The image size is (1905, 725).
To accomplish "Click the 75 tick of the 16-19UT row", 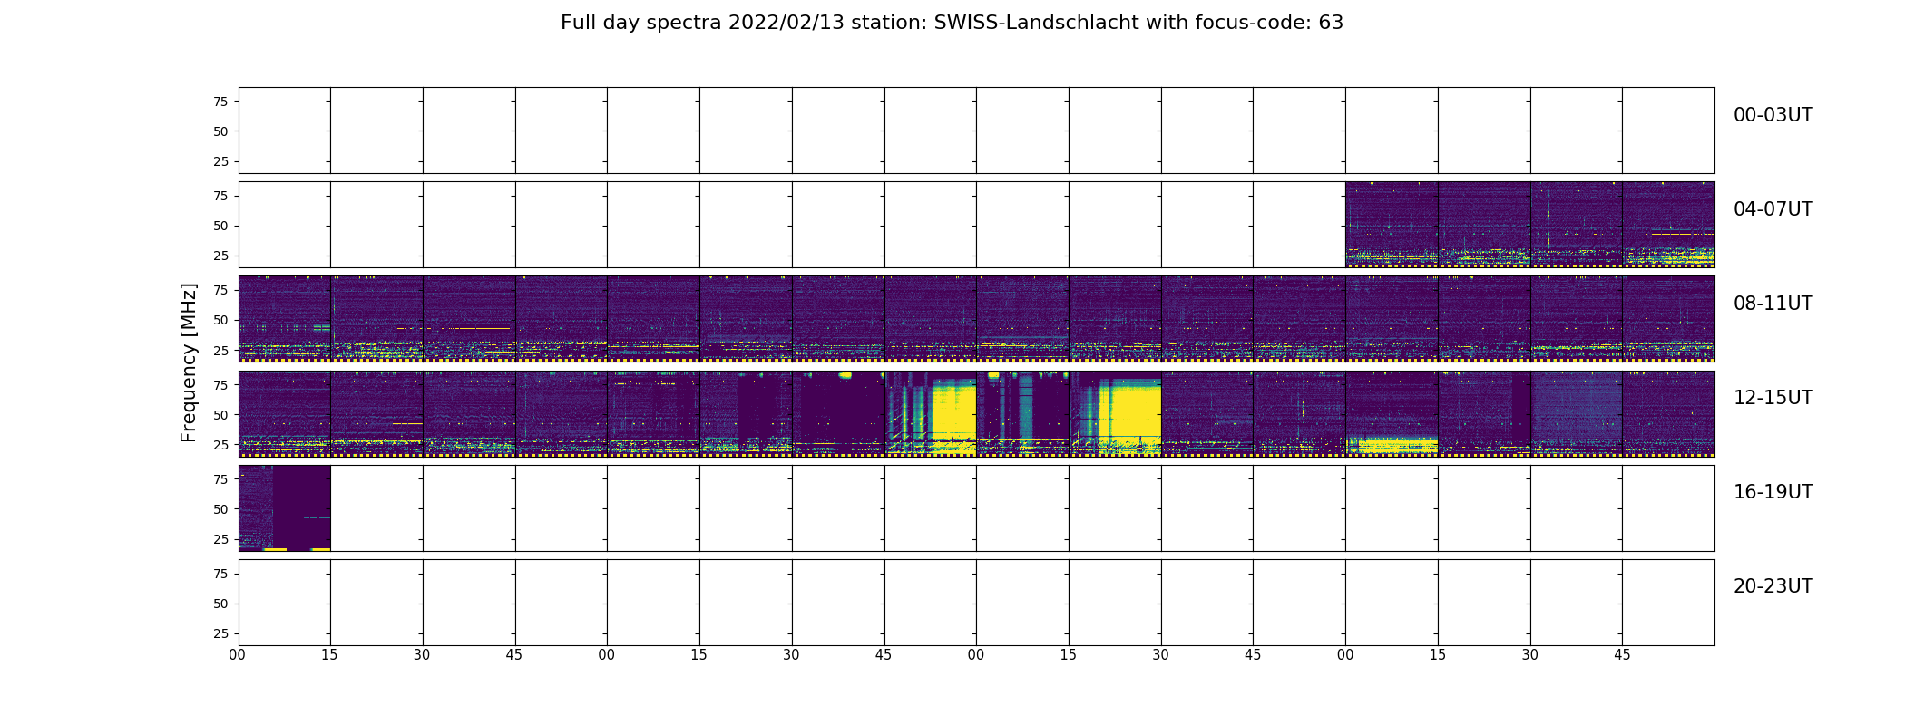I will coord(220,479).
